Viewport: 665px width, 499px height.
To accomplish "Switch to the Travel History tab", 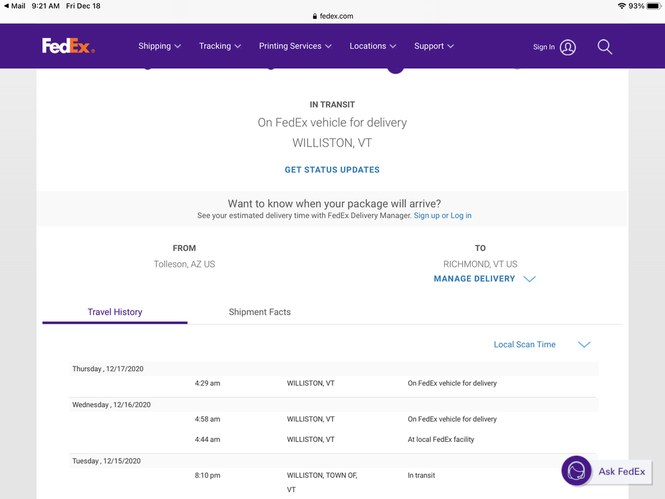I will [x=115, y=312].
